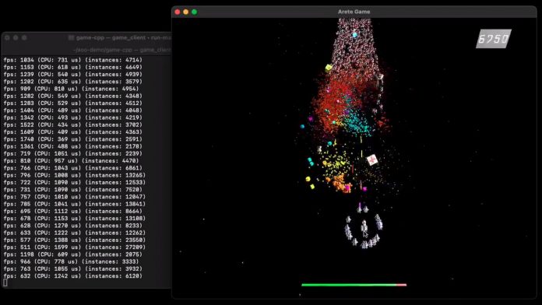Click the terminal line with 27209 instances

(75, 247)
